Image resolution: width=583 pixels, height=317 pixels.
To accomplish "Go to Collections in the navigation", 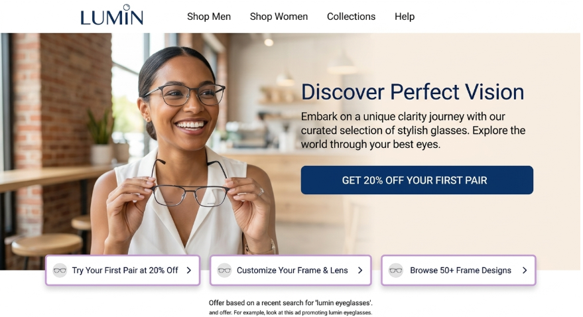I will [x=352, y=17].
